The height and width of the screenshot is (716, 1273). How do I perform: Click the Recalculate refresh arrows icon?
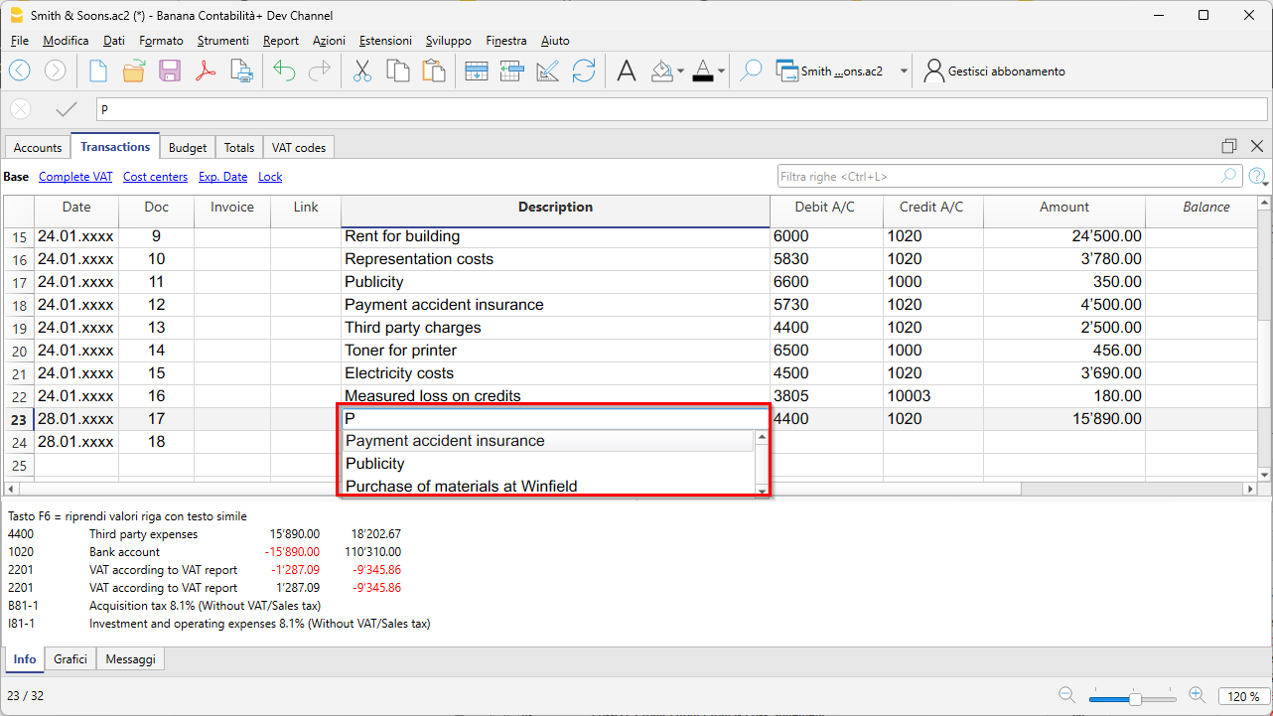click(x=584, y=71)
